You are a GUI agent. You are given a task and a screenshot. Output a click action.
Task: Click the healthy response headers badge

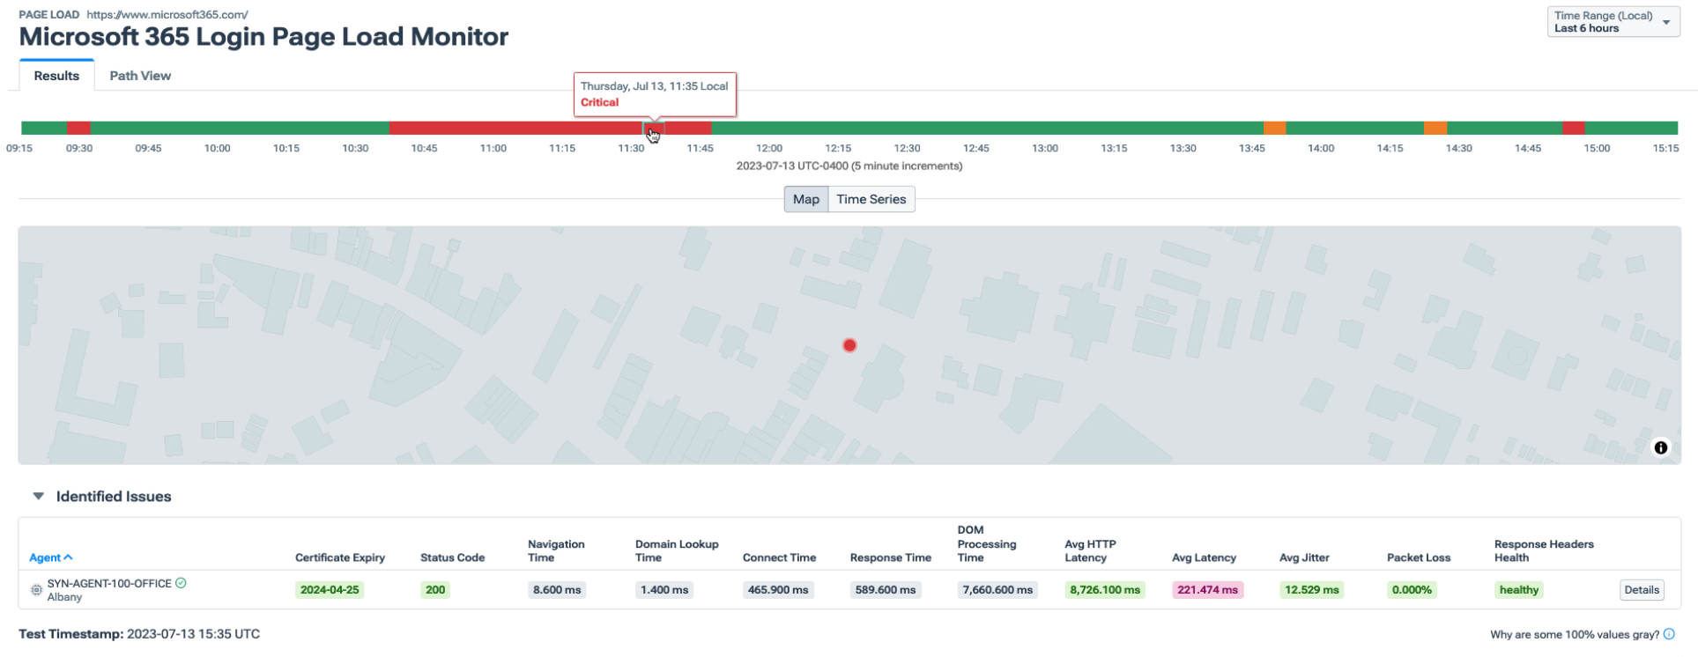pyautogui.click(x=1519, y=590)
